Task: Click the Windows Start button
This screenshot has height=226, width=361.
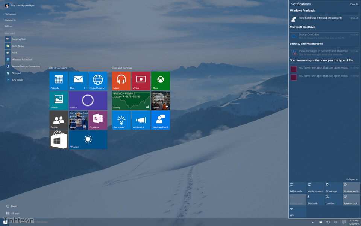Action: tap(5, 222)
